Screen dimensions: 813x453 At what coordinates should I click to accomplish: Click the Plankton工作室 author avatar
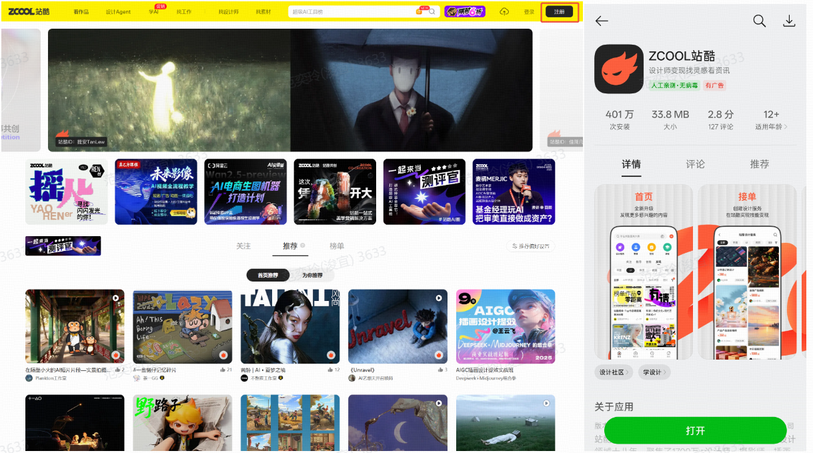tap(29, 378)
